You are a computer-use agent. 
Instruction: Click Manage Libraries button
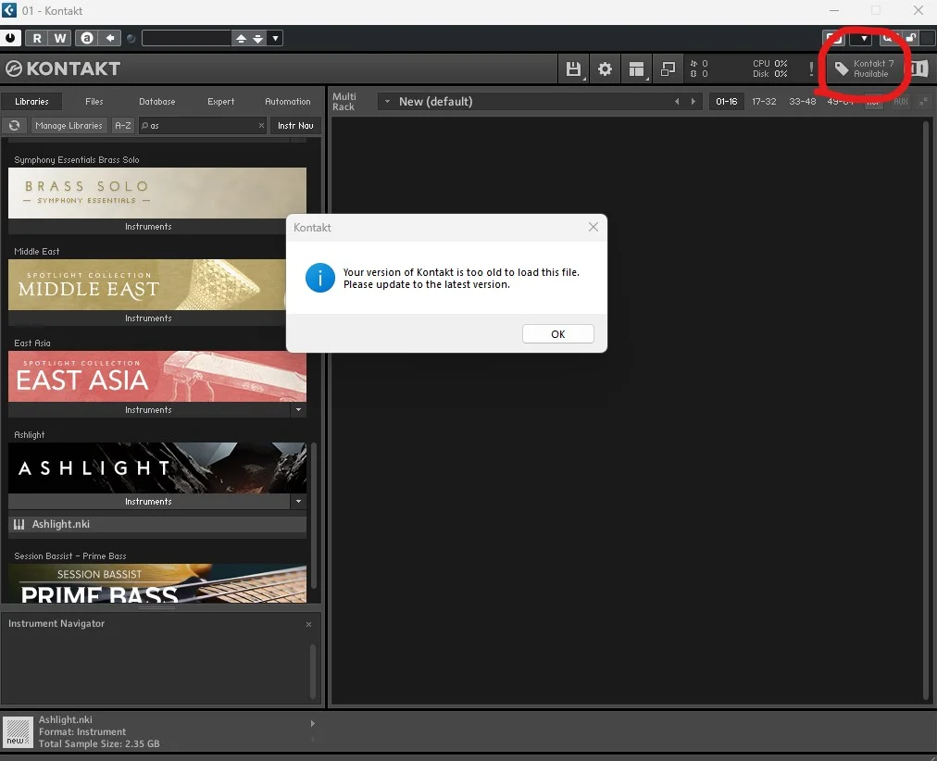(69, 125)
